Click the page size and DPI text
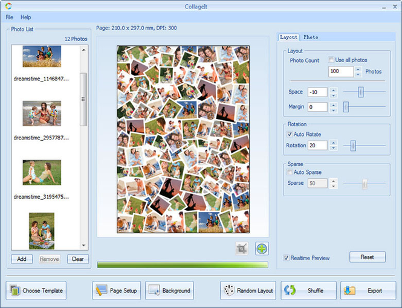 [137, 28]
